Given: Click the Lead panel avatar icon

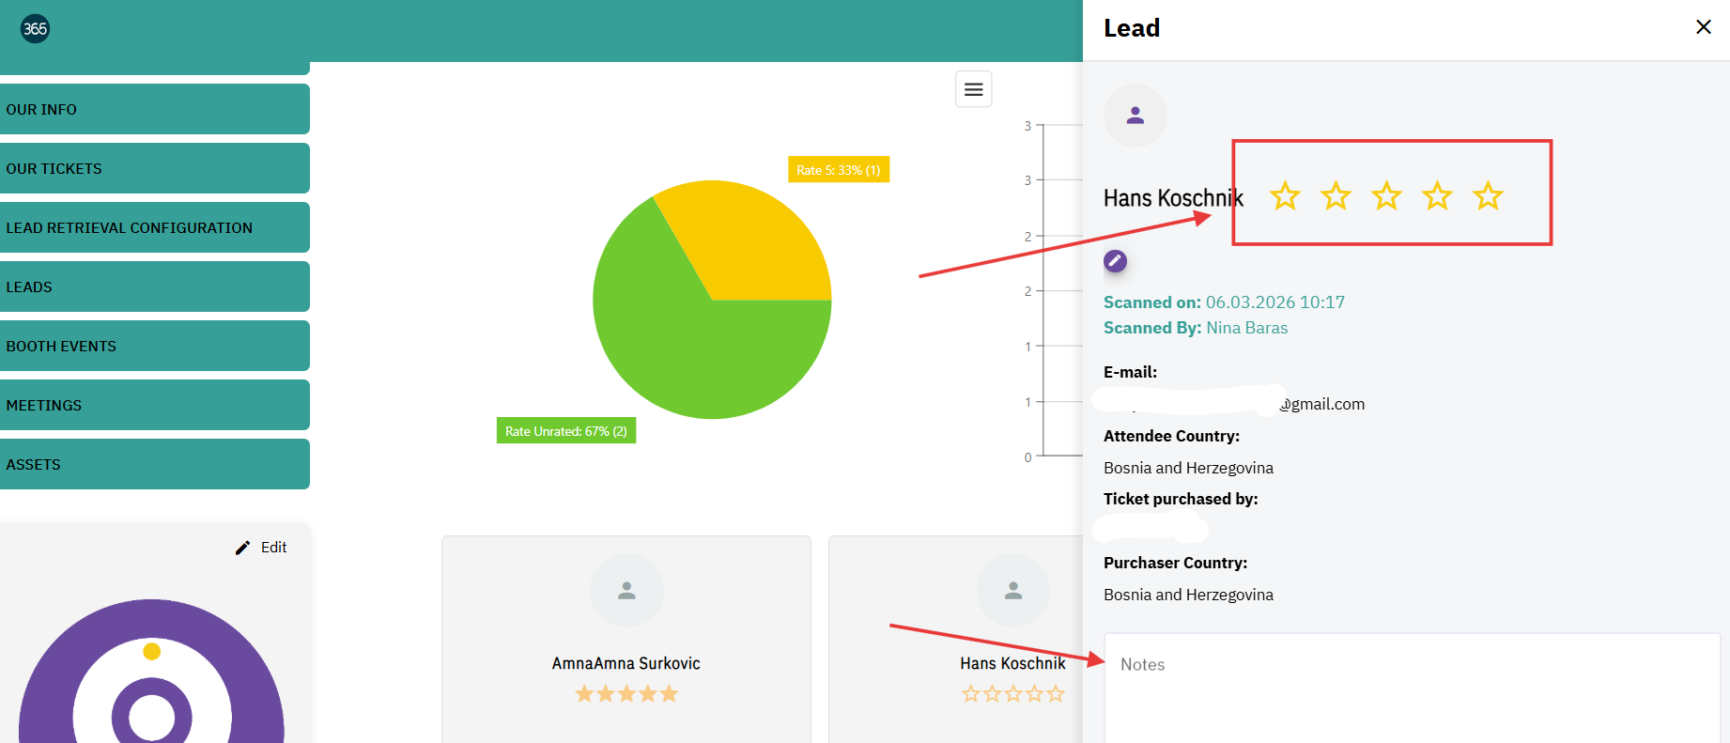Looking at the screenshot, I should point(1135,116).
